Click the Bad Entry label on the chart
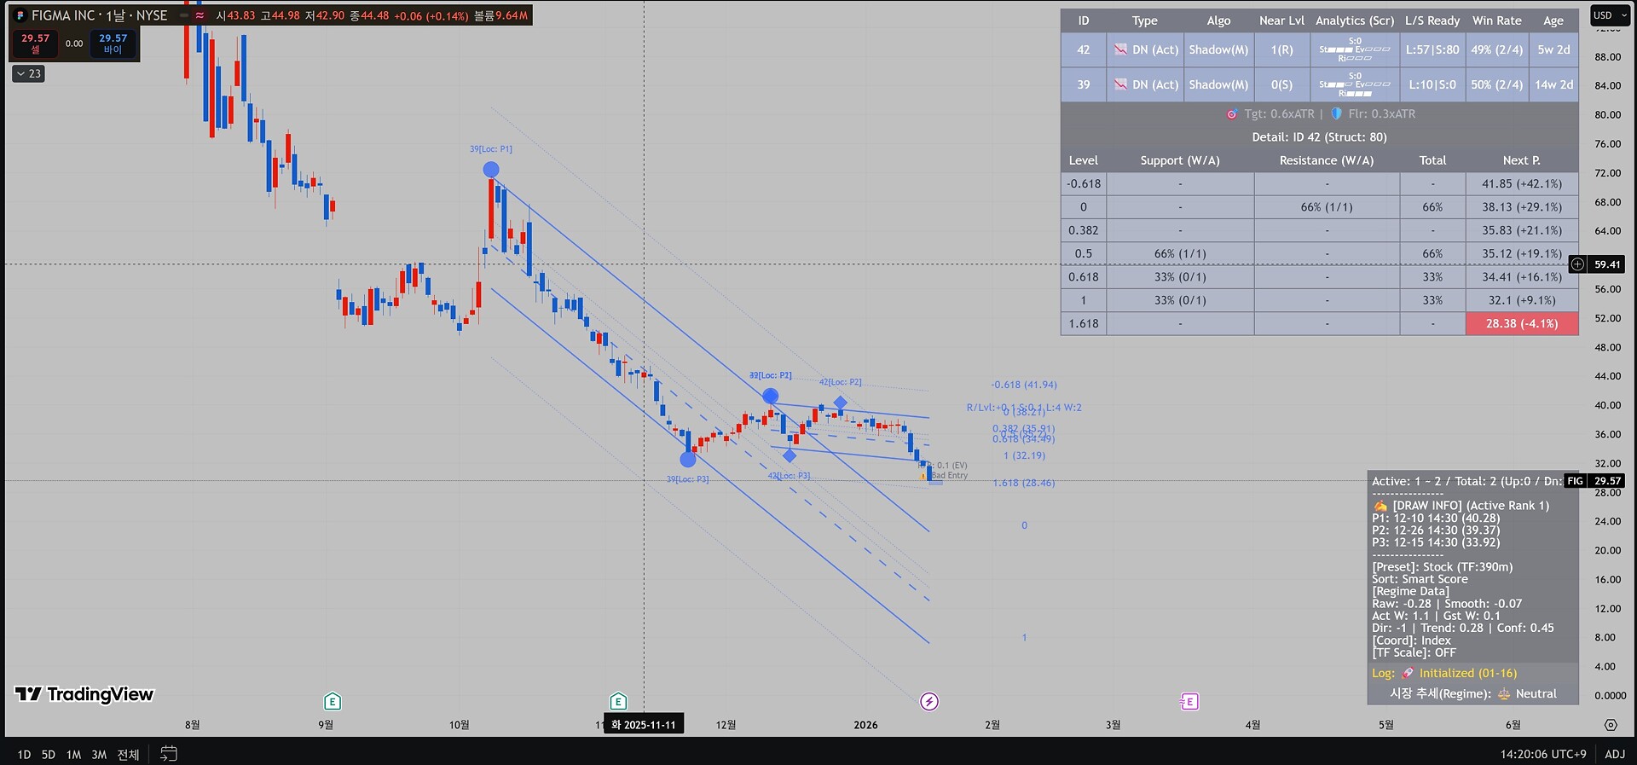This screenshot has width=1637, height=765. coord(950,475)
